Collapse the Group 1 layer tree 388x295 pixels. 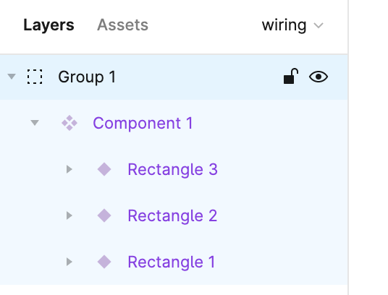(12, 77)
